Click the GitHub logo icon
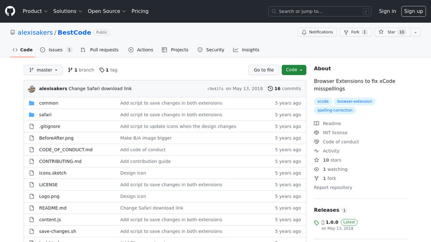This screenshot has height=242, width=431. coord(10,11)
